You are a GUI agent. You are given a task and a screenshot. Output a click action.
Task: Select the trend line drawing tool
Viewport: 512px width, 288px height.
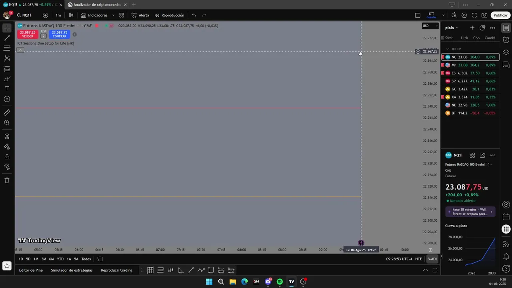pyautogui.click(x=7, y=38)
